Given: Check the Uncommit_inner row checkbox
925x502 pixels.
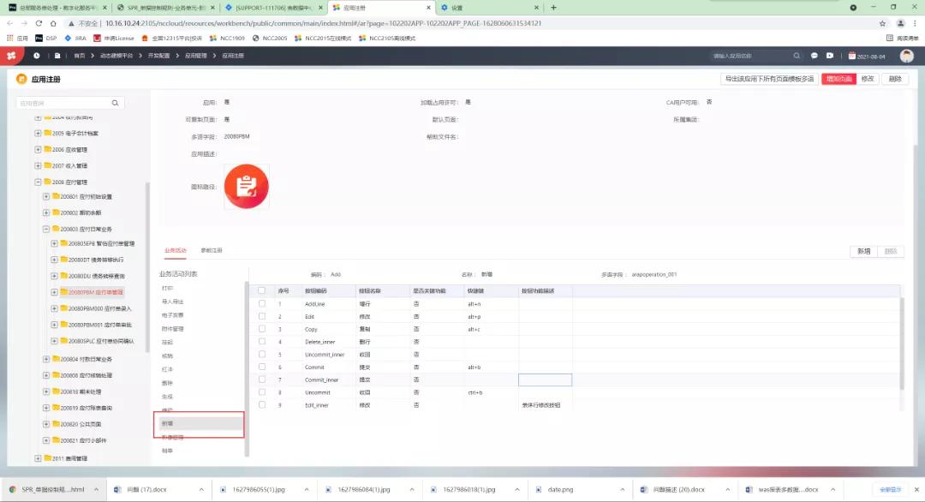Looking at the screenshot, I should click(x=262, y=355).
